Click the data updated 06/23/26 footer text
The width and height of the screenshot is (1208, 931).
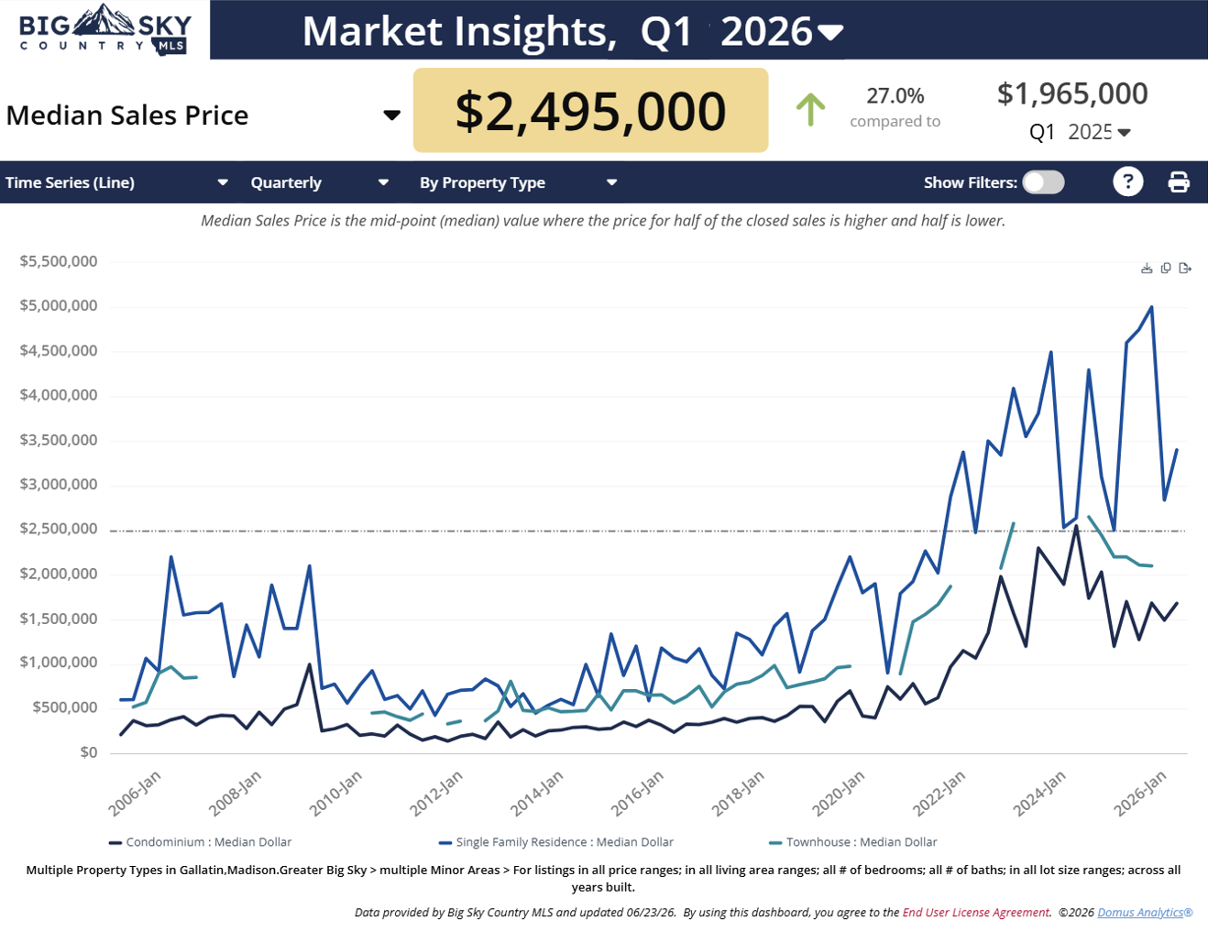[x=517, y=913]
